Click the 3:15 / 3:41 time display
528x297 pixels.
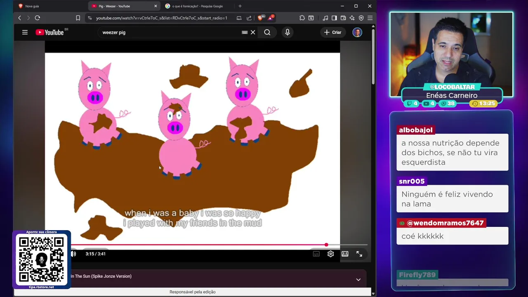coord(96,254)
